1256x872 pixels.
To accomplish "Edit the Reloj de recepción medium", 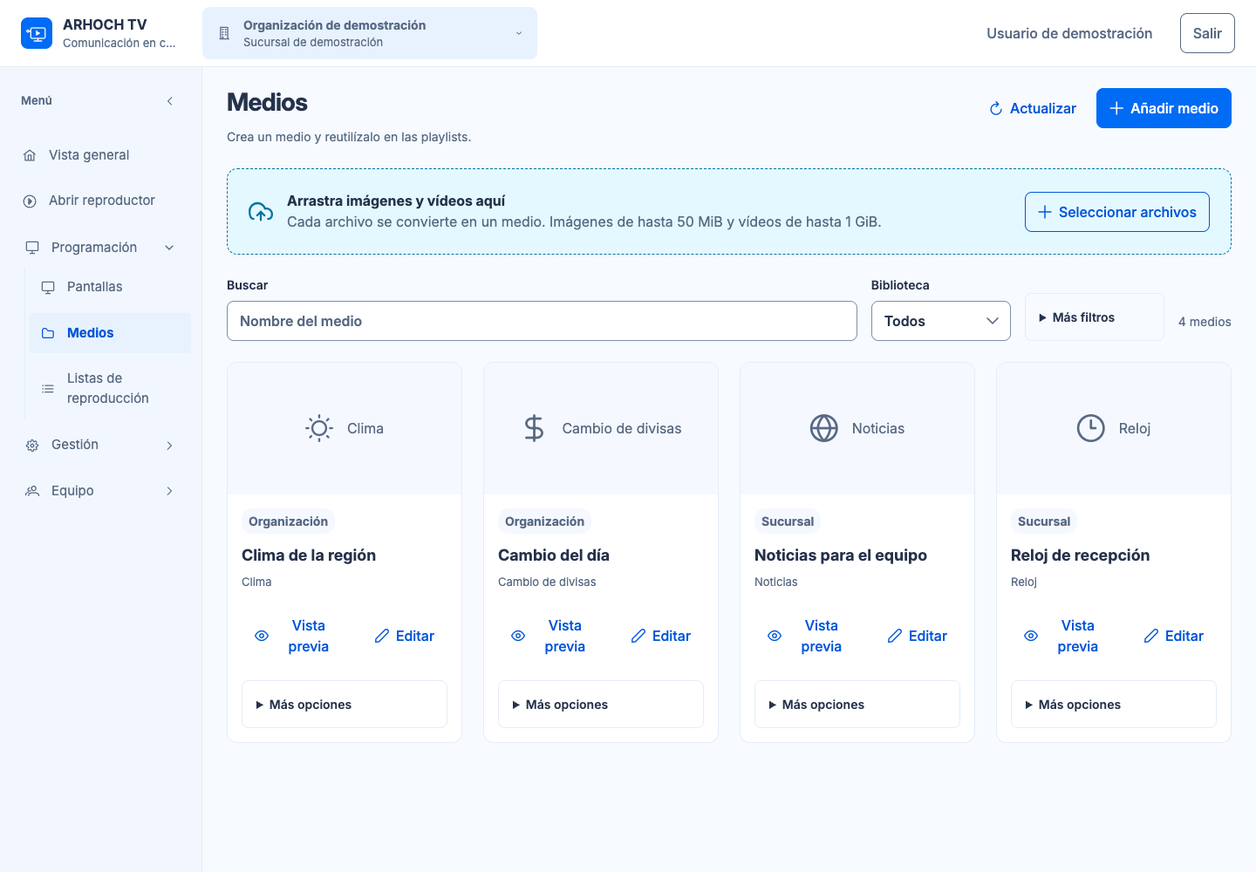I will coord(1174,636).
